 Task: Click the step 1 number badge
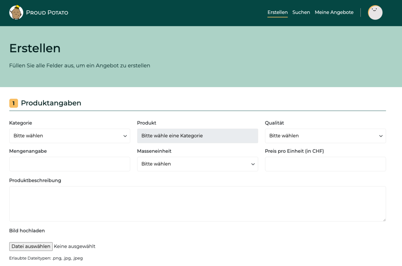(13, 103)
